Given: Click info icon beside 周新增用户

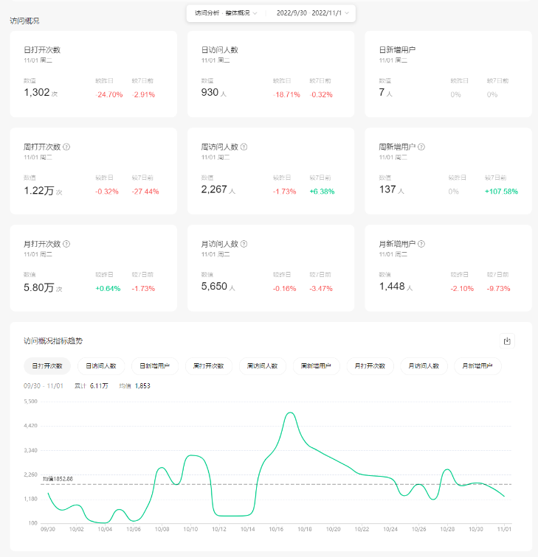Looking at the screenshot, I should 421,147.
